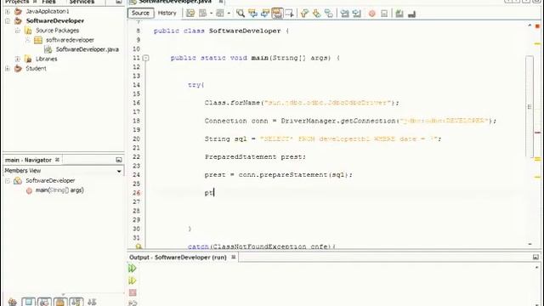Click the Comment toolbar icon
The width and height of the screenshot is (544, 306).
(x=399, y=14)
